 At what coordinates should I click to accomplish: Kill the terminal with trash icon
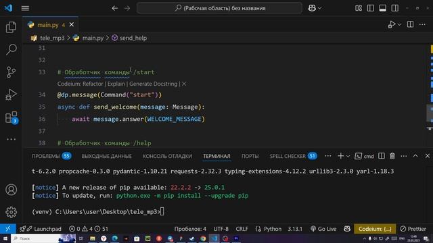click(392, 156)
